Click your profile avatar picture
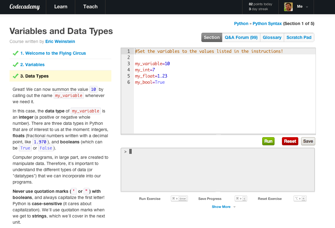Screen dimensions: 335x228 pos(288,6)
